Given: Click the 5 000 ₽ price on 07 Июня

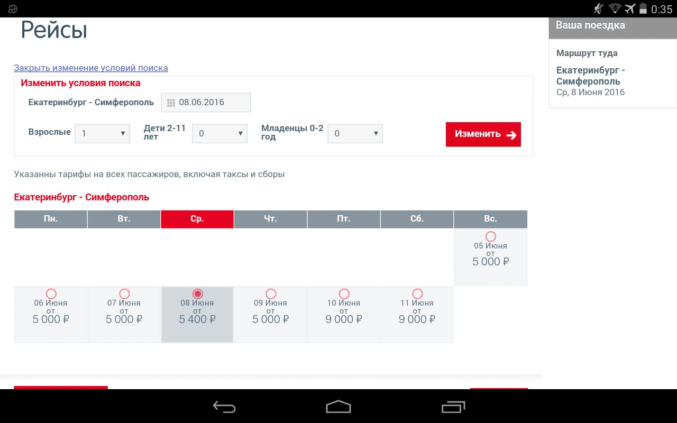Looking at the screenshot, I should (124, 319).
